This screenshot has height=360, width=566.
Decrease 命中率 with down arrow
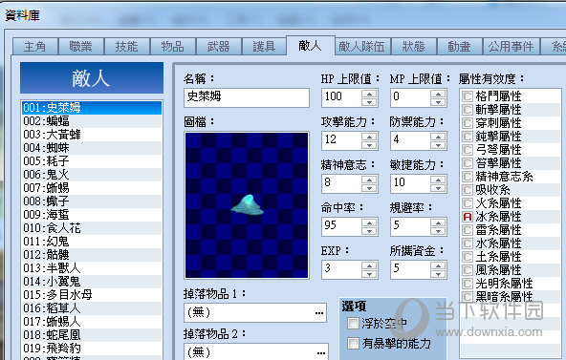click(x=369, y=231)
